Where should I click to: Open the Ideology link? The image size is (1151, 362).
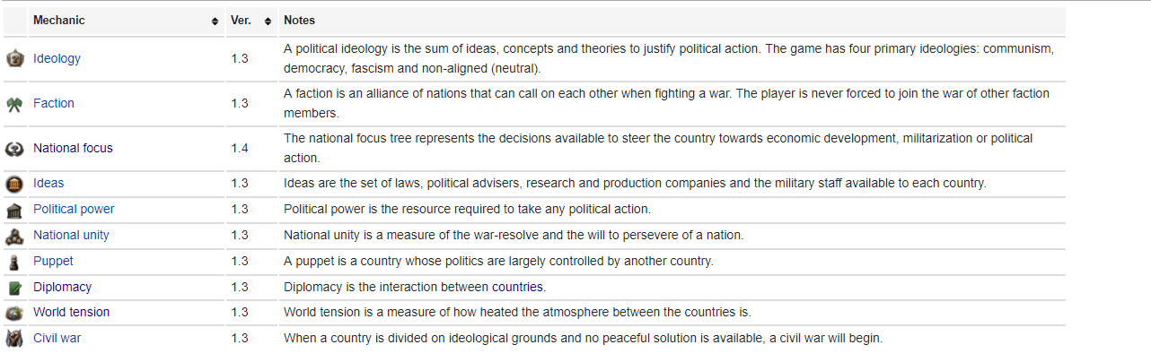point(57,59)
